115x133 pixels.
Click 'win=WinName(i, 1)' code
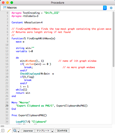(32, 61)
